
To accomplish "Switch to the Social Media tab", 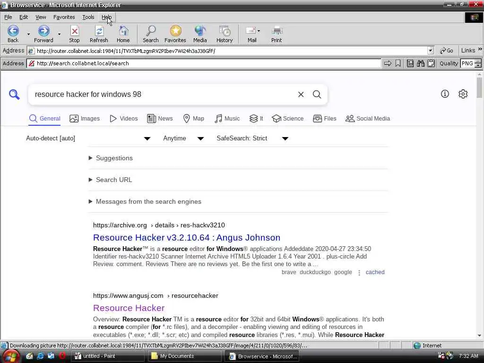I will [367, 119].
